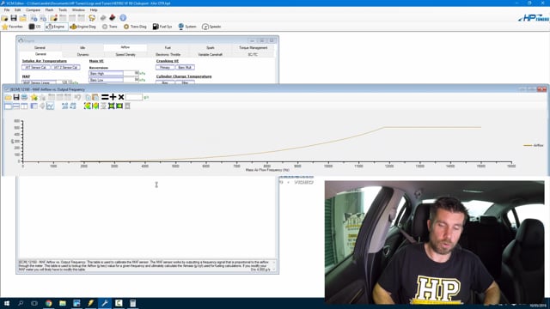Select the Dynamic sub-tab
The width and height of the screenshot is (550, 309).
pyautogui.click(x=83, y=55)
